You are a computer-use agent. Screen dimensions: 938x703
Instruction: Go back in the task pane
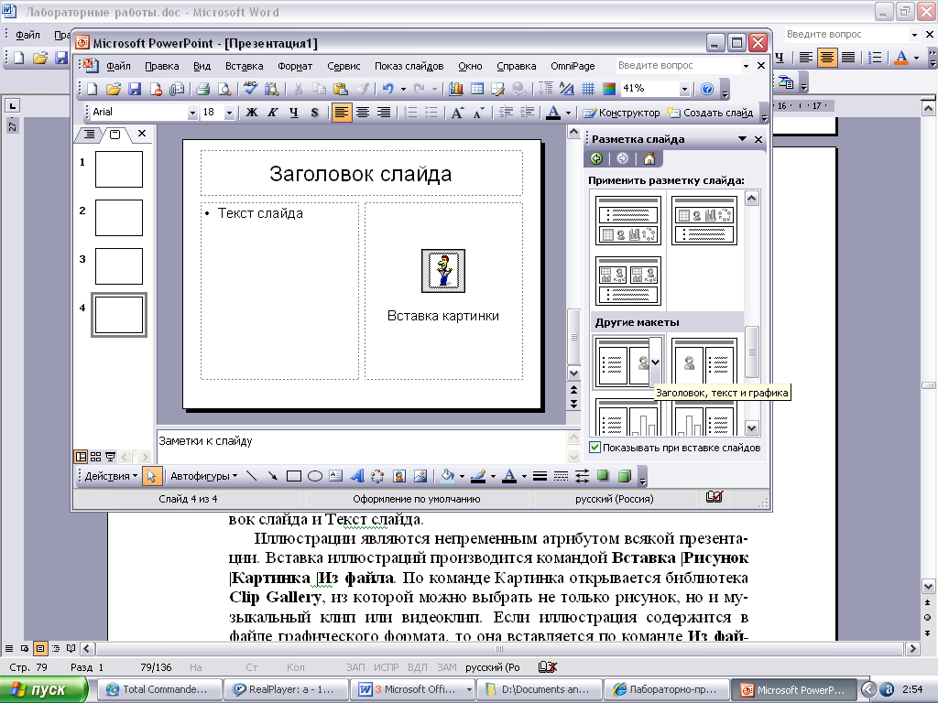pos(596,158)
